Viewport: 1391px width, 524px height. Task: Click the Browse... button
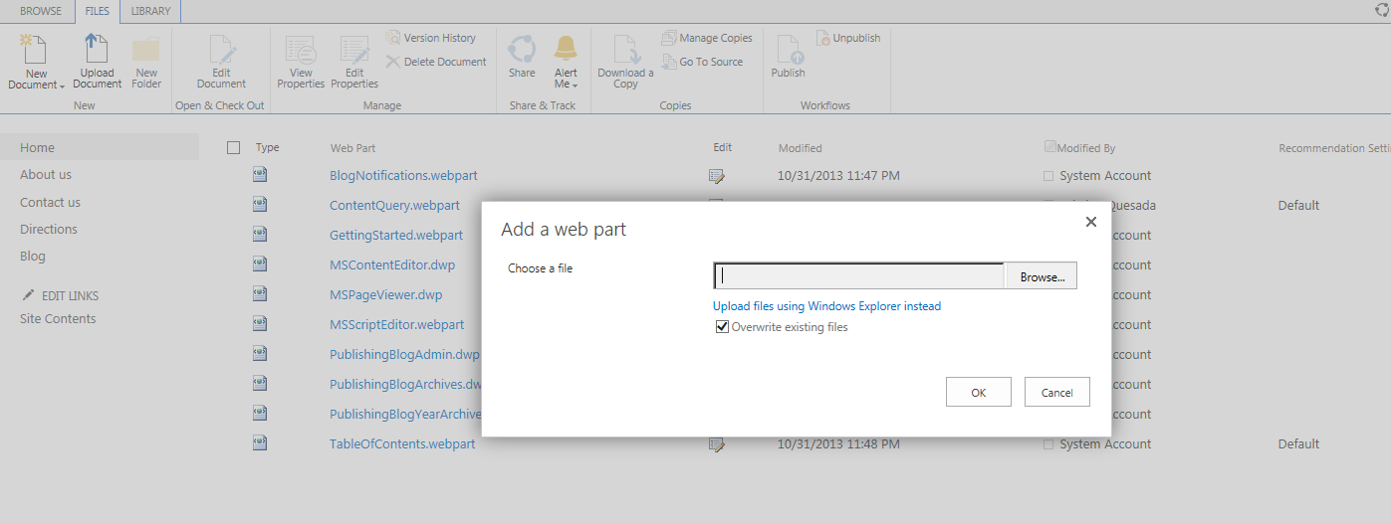coord(1042,277)
